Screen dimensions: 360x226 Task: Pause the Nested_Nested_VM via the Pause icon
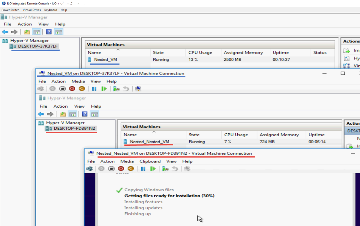[143, 169]
